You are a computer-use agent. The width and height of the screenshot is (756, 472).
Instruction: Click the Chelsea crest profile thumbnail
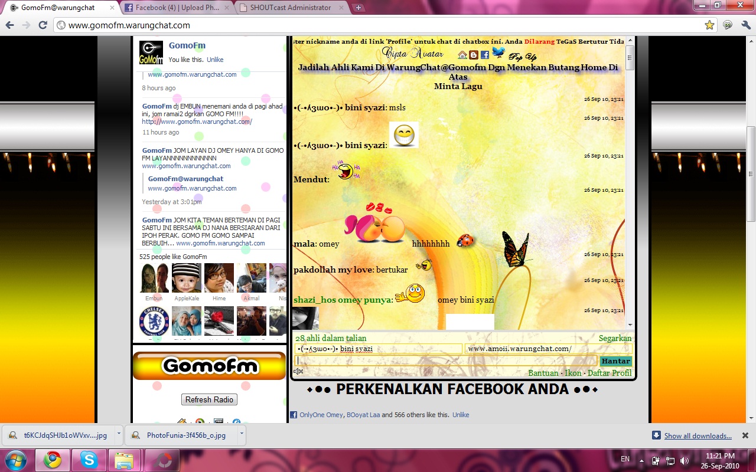pyautogui.click(x=154, y=321)
